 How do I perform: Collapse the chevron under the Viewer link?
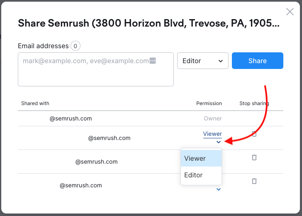coord(219,142)
